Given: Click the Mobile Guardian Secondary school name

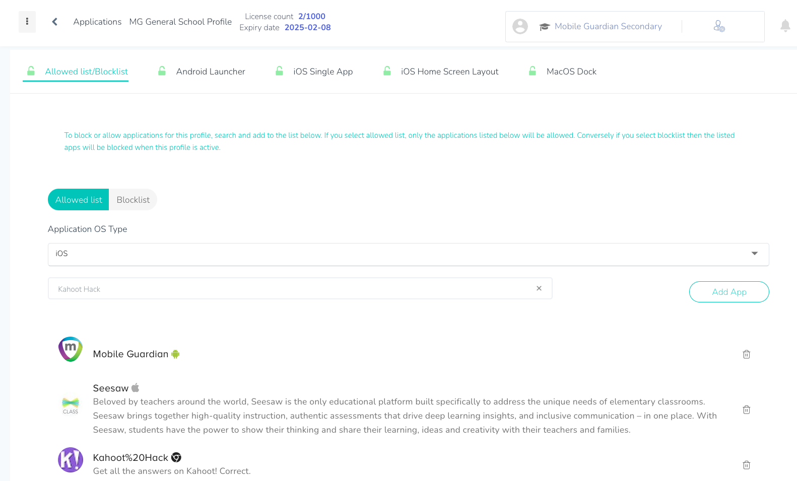Looking at the screenshot, I should click(608, 26).
